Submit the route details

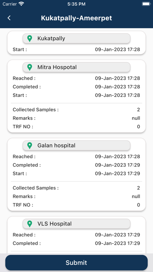[x=76, y=263]
